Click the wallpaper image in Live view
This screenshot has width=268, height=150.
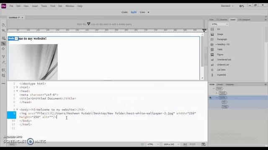point(33,62)
